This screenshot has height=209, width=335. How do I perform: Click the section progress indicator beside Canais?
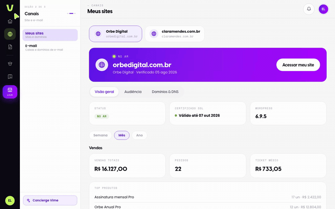tap(71, 14)
